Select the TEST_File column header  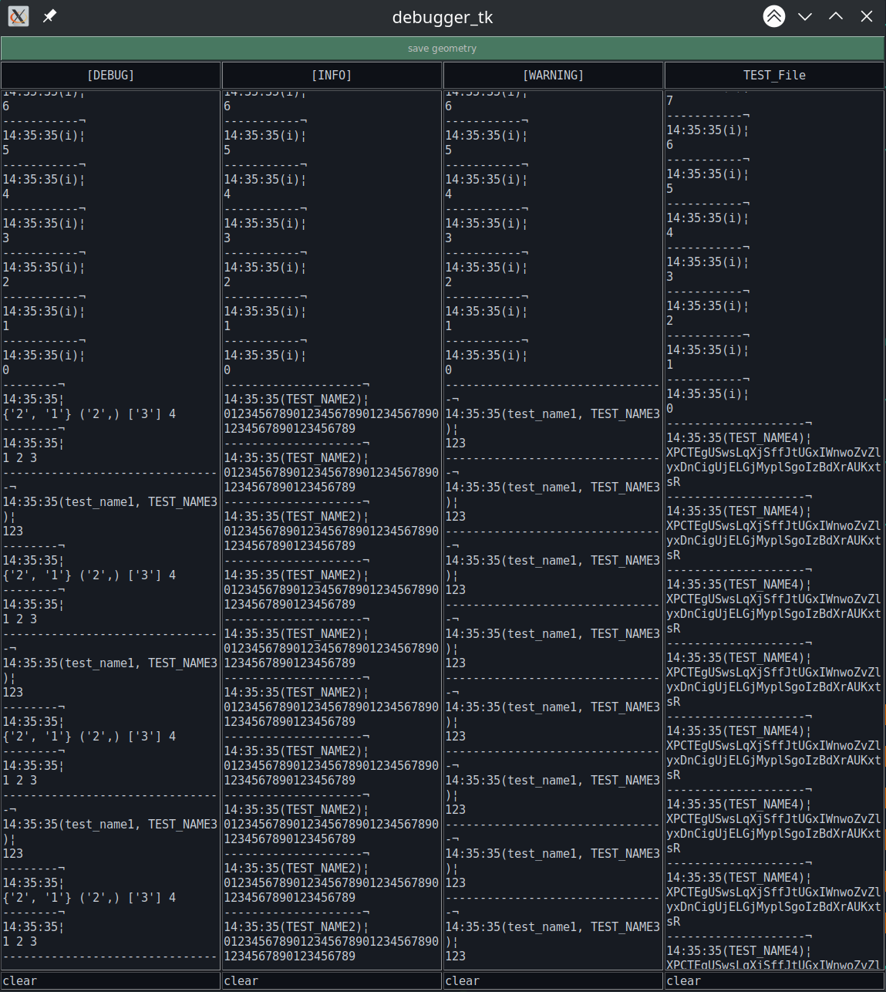(774, 76)
